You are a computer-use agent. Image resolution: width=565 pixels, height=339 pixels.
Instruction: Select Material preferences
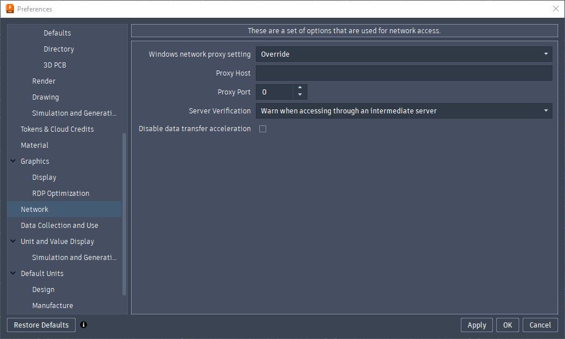(x=34, y=145)
